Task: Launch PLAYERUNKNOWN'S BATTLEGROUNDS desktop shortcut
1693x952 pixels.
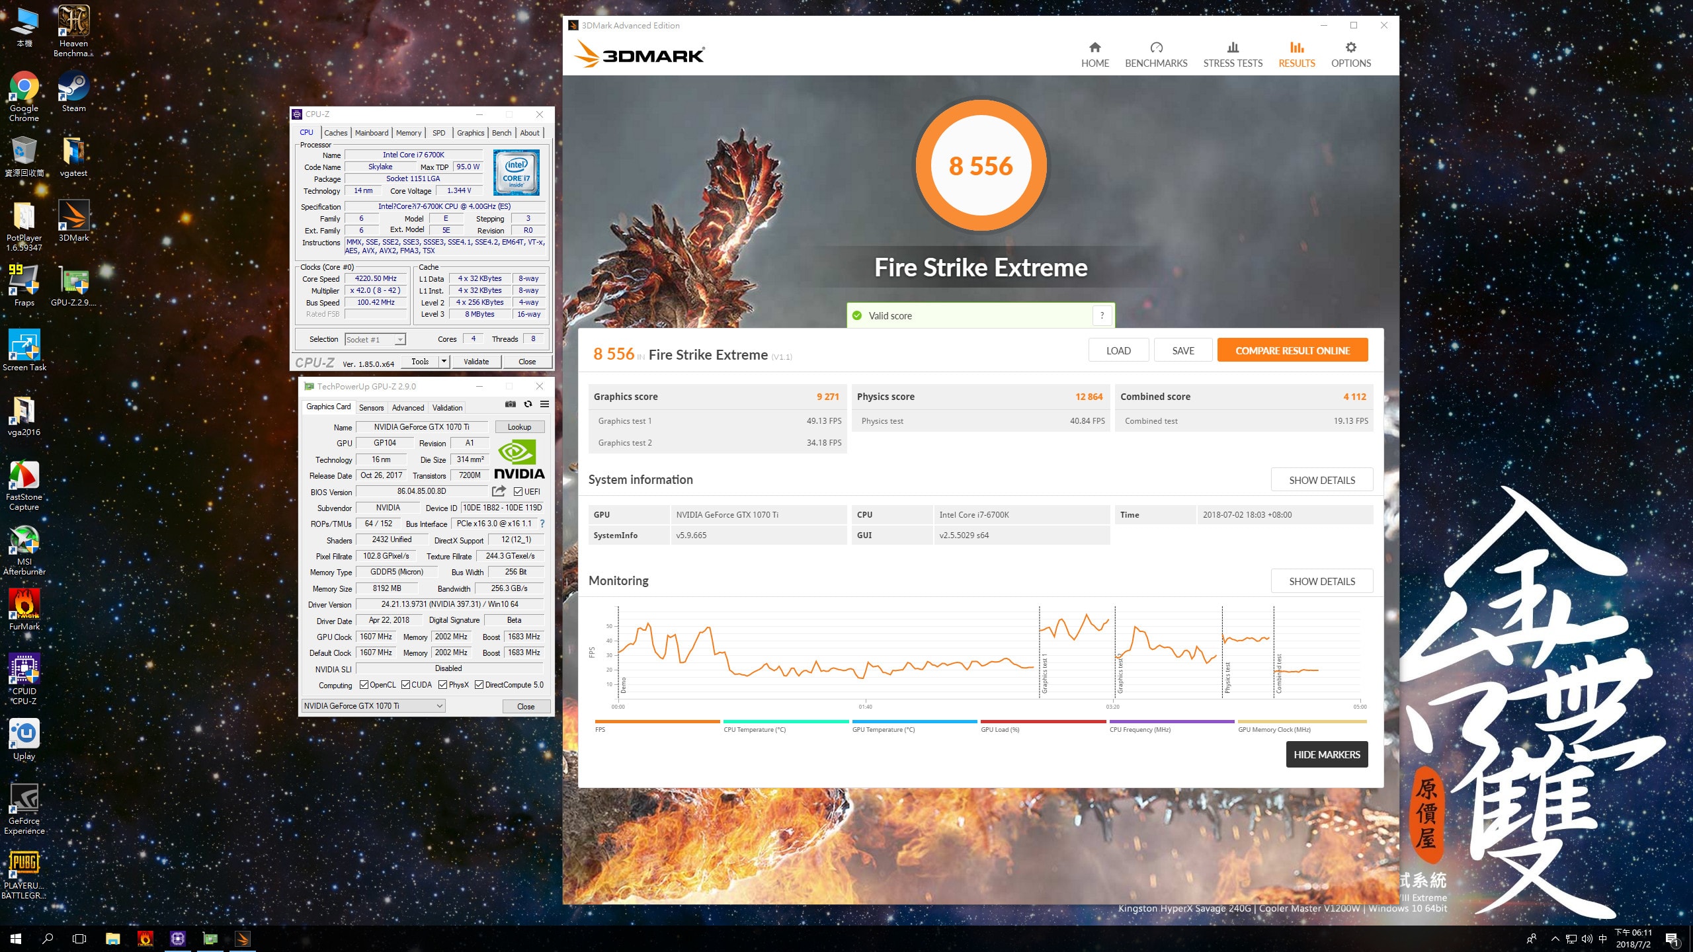Action: pyautogui.click(x=24, y=874)
